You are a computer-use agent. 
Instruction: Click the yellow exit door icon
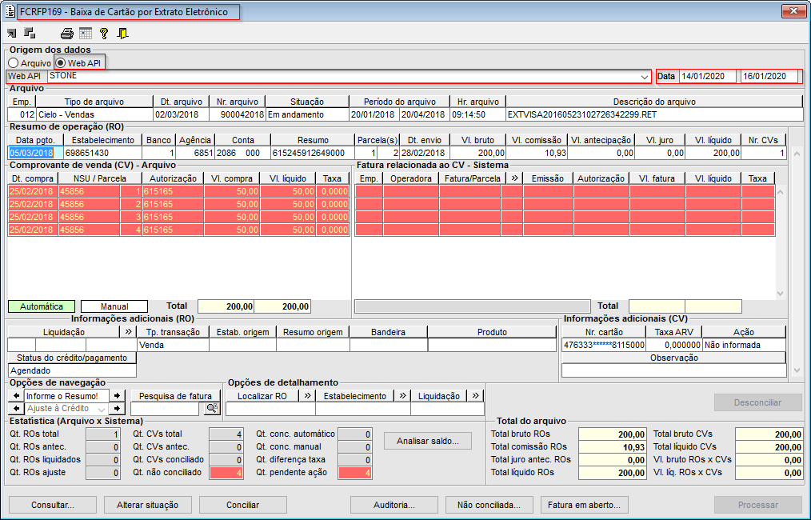[x=122, y=34]
